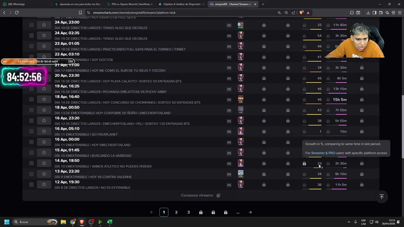Image resolution: width=404 pixels, height=227 pixels.
Task: Select checkbox for 16 Apr, 23:20 stream
Action: (31, 121)
